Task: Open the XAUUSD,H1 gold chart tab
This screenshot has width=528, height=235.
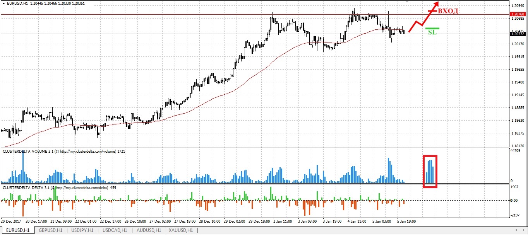Action: (x=180, y=230)
